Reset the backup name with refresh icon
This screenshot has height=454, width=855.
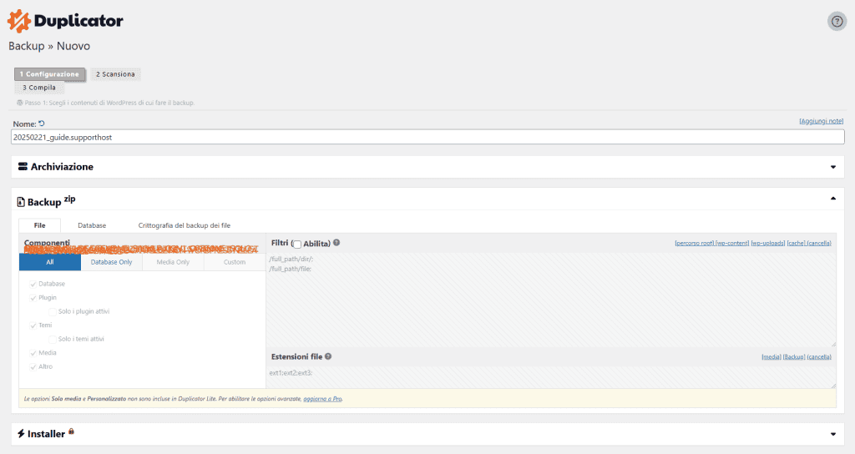click(42, 124)
